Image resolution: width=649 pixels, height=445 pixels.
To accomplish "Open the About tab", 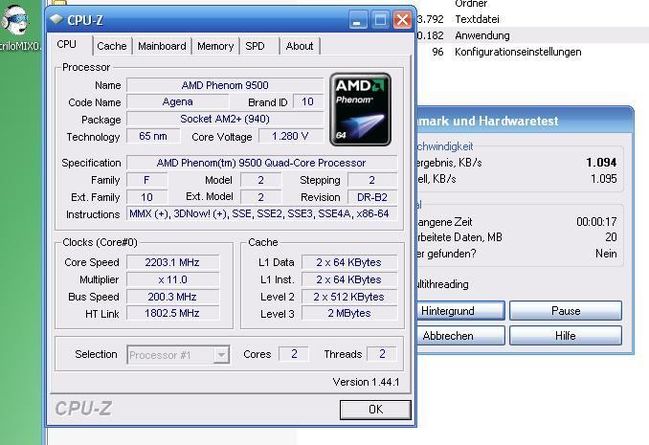I will 300,46.
